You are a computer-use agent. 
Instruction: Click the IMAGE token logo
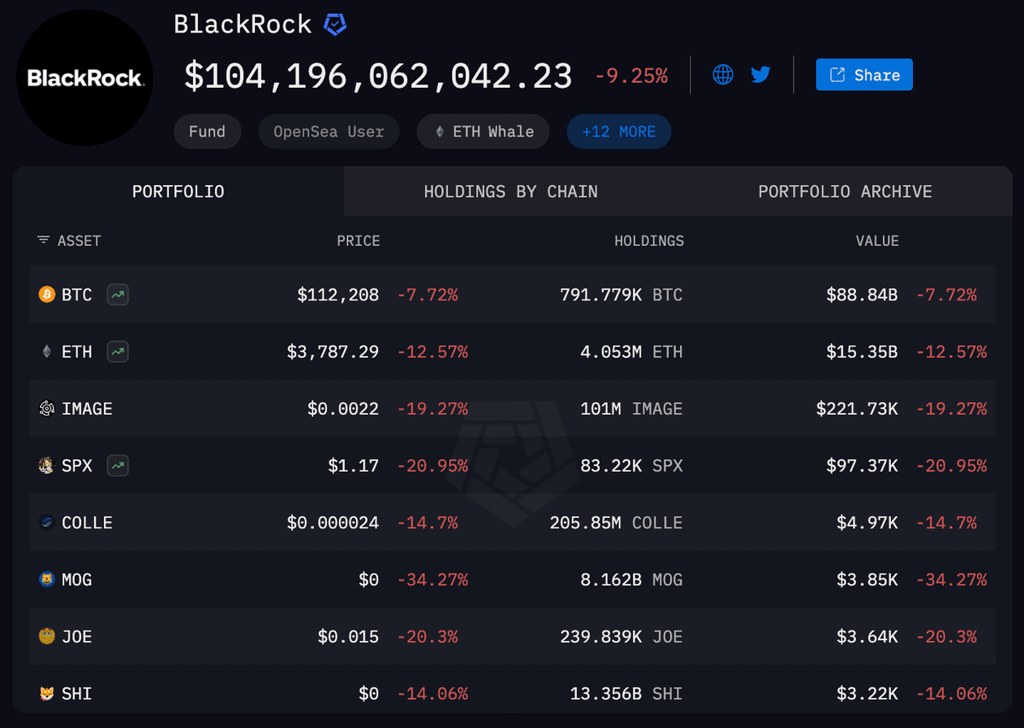click(47, 409)
